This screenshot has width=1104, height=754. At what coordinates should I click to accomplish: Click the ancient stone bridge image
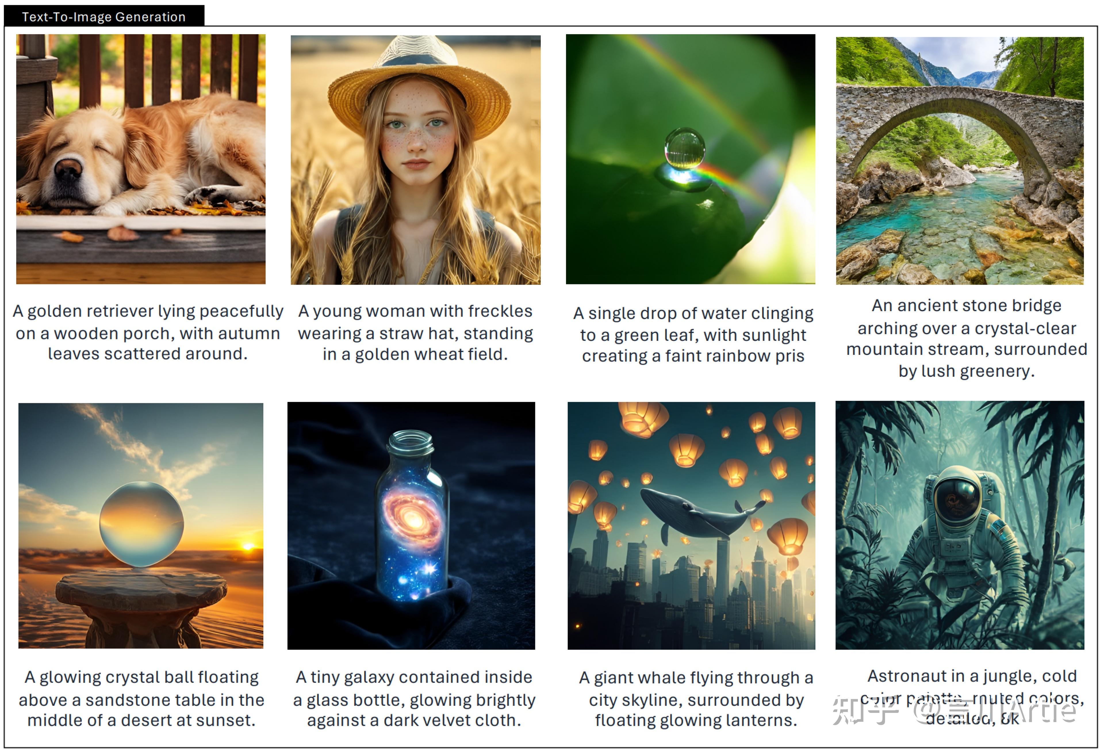[960, 160]
